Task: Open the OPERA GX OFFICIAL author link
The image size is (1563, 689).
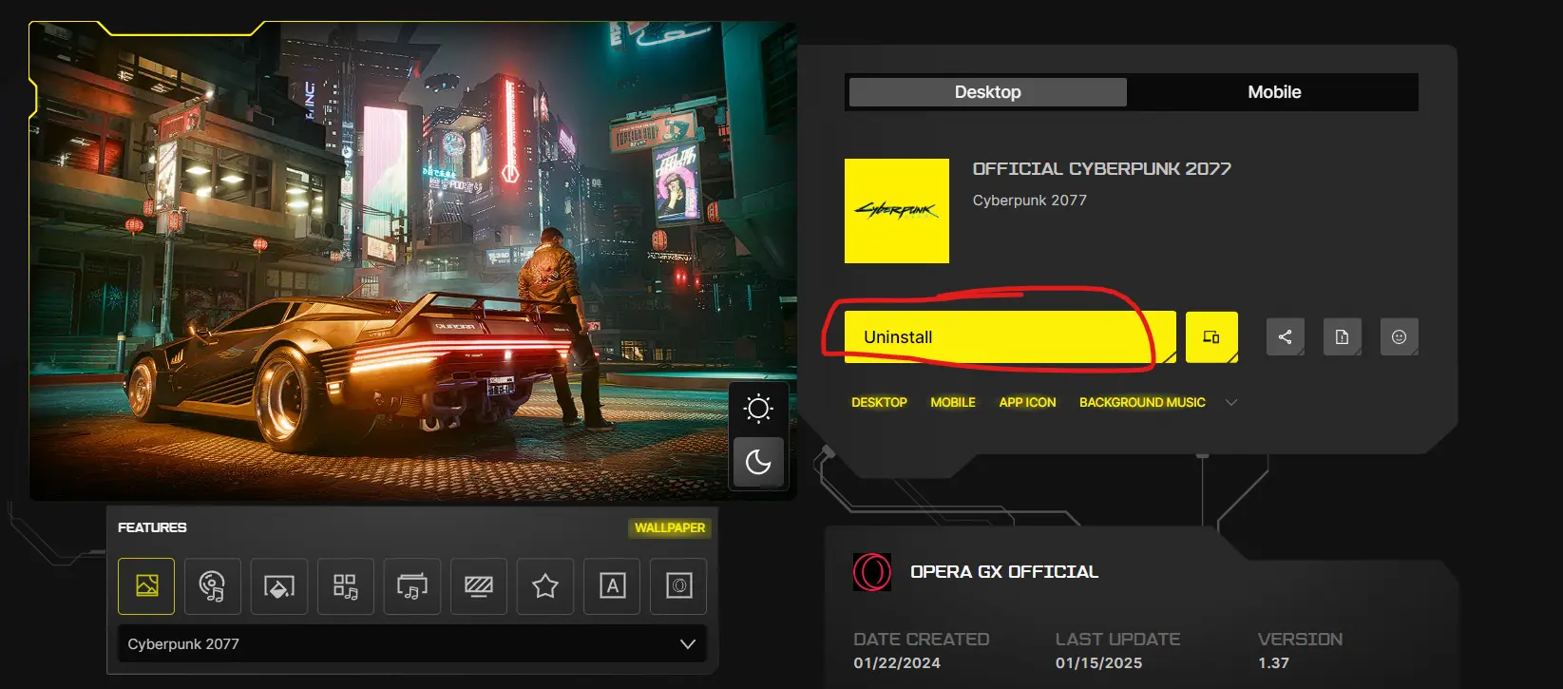Action: point(1004,572)
